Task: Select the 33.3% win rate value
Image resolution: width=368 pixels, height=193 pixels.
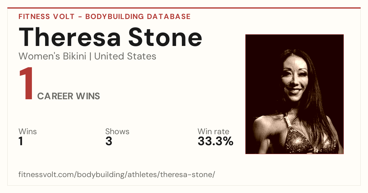Action: (216, 142)
